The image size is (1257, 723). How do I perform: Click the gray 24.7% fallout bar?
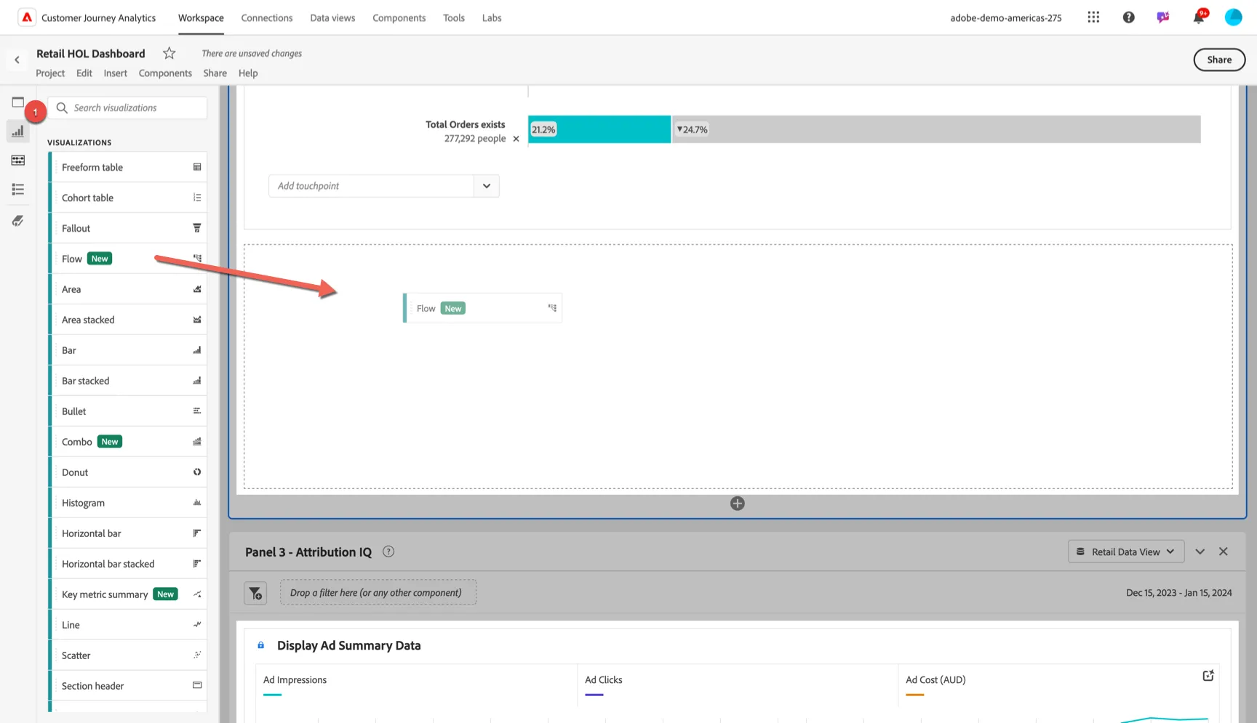pyautogui.click(x=936, y=129)
